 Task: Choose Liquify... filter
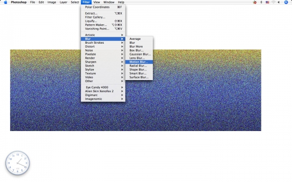tap(103, 21)
